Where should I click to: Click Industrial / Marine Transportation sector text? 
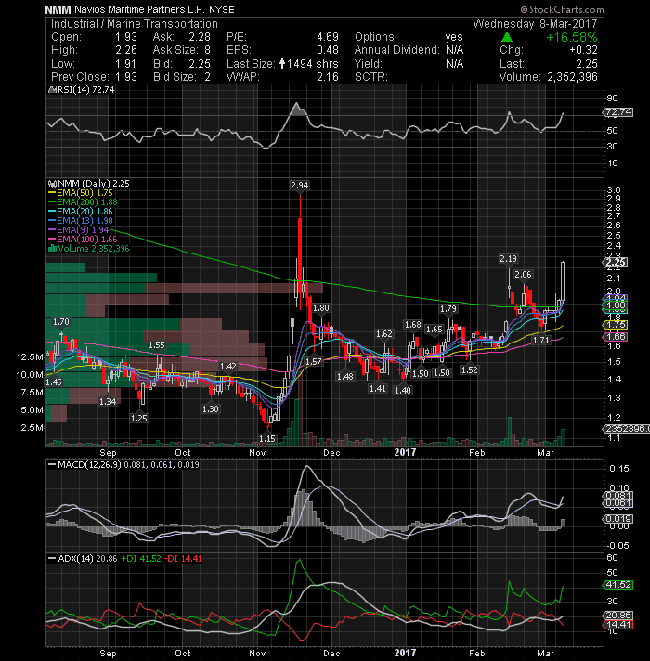click(x=135, y=24)
